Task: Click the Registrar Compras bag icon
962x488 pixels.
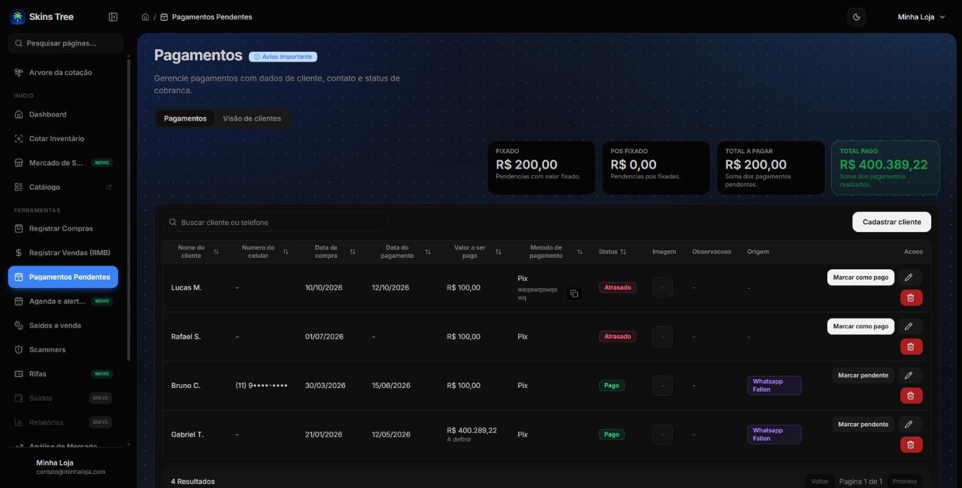Action: [x=19, y=228]
